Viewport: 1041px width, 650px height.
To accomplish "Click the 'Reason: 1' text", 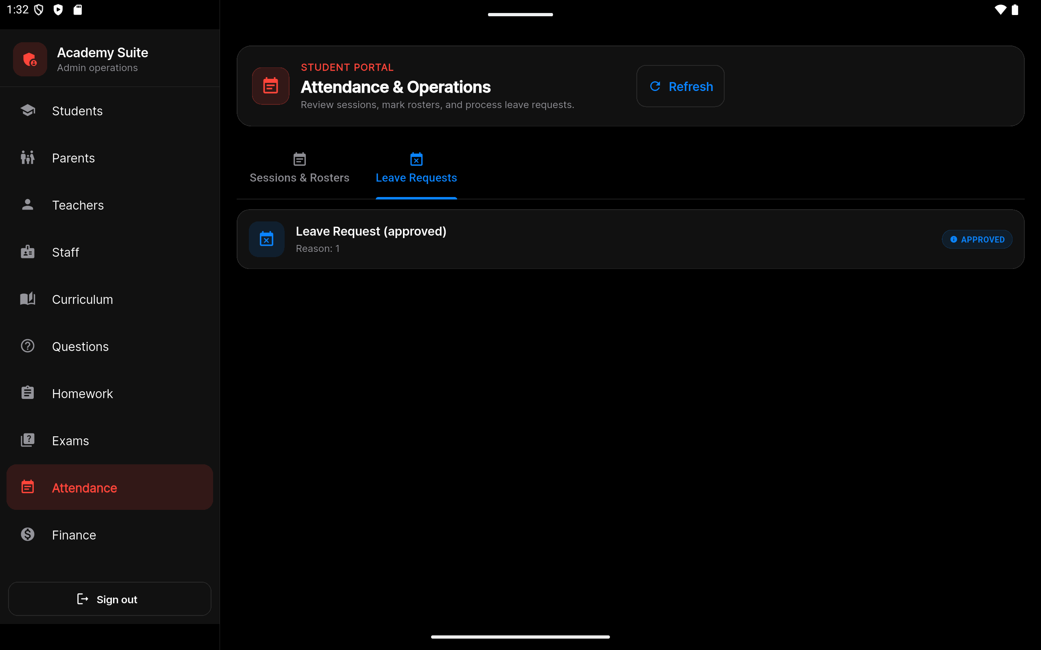I will click(x=318, y=249).
